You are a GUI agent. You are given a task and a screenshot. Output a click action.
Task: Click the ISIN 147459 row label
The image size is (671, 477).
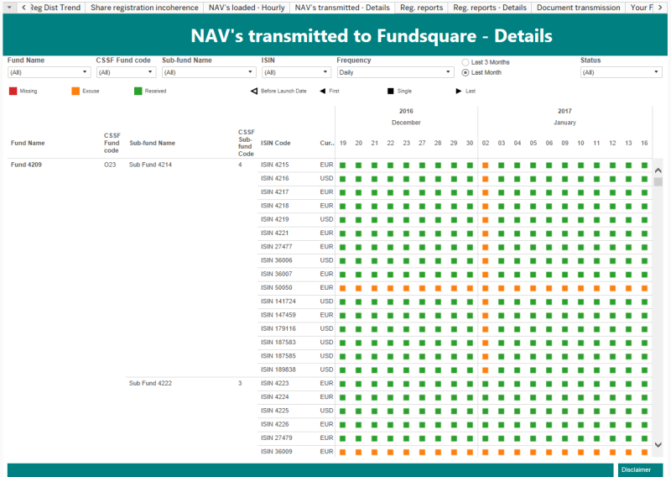click(278, 315)
